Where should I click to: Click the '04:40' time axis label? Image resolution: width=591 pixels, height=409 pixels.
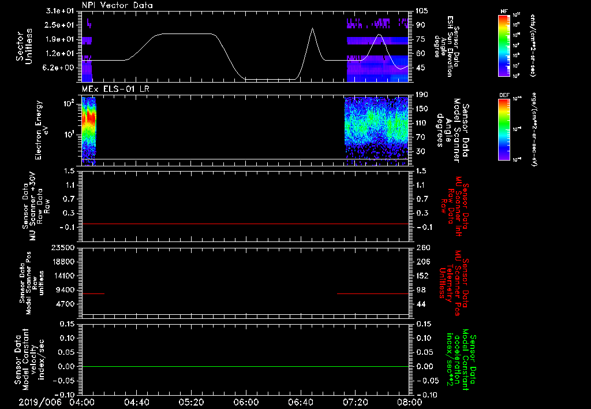[x=137, y=402]
